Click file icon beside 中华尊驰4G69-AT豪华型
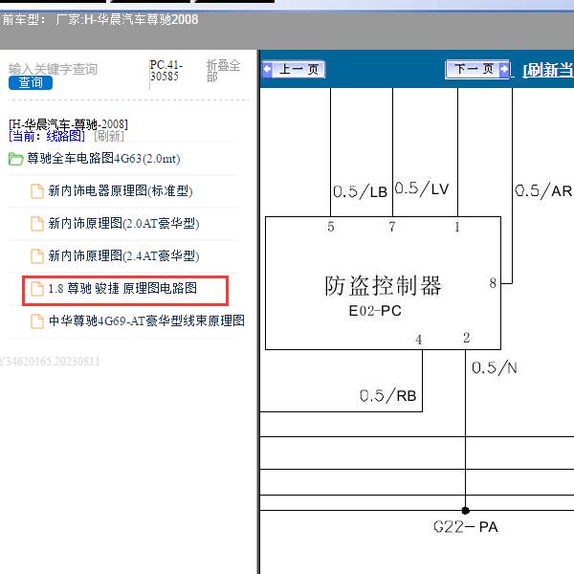Viewport: 574px width, 574px height. coord(37,321)
